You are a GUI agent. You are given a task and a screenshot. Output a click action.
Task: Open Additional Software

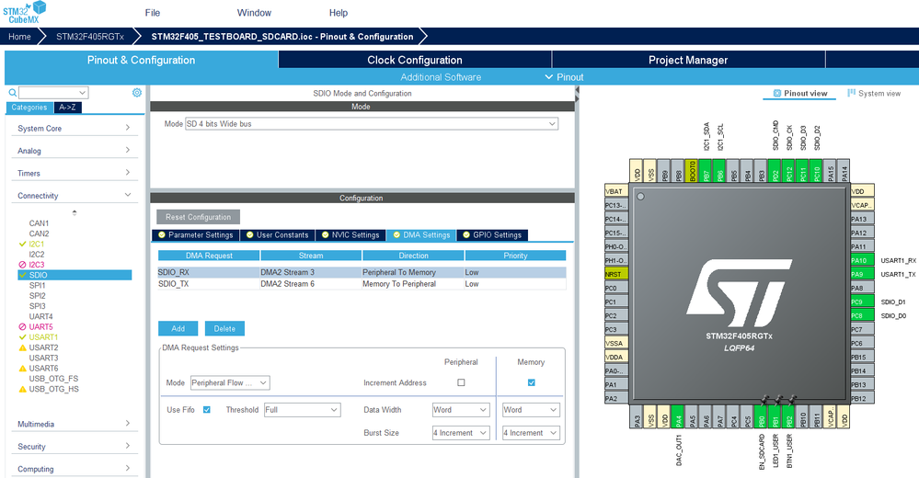pyautogui.click(x=441, y=76)
